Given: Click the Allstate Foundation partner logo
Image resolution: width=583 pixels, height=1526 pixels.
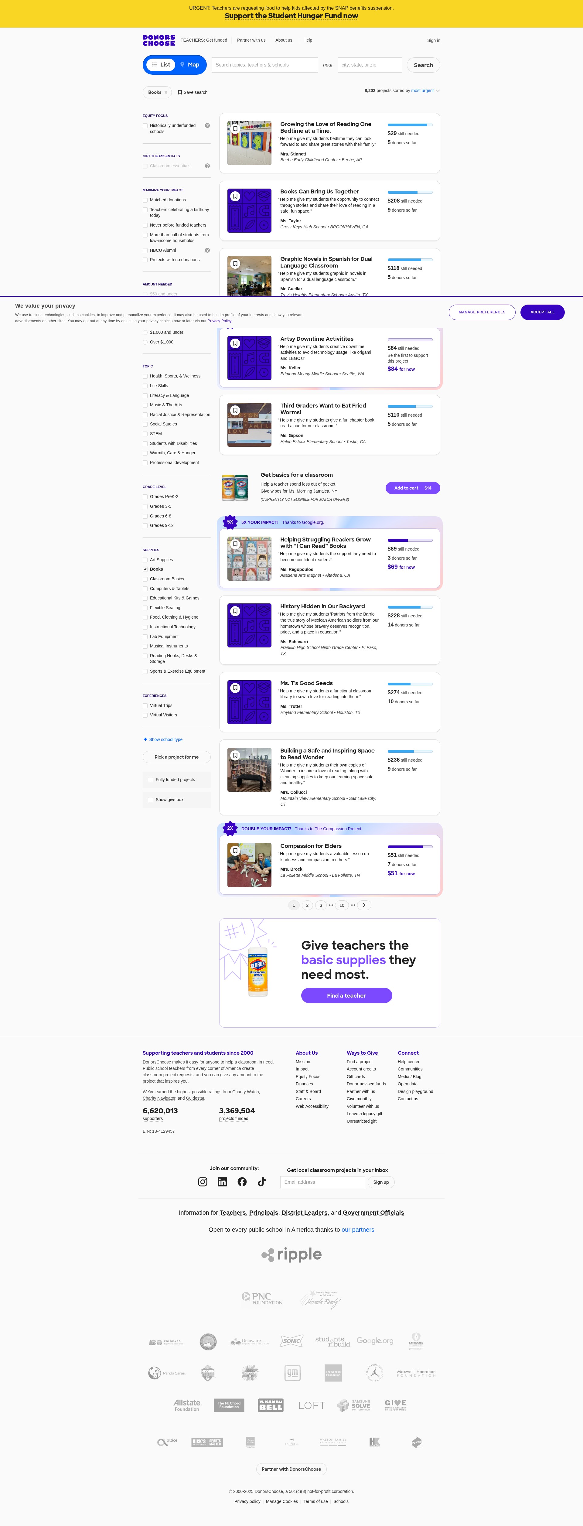Looking at the screenshot, I should (187, 1405).
